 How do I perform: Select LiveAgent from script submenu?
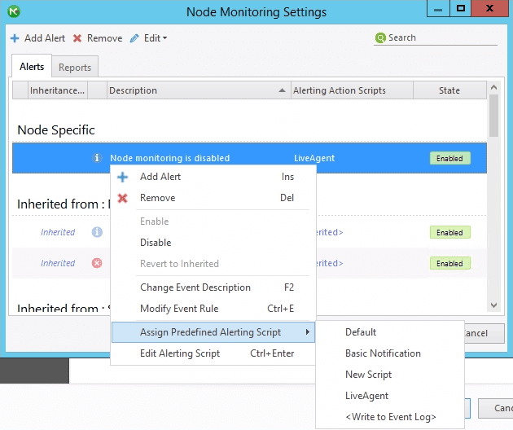(366, 396)
